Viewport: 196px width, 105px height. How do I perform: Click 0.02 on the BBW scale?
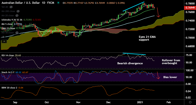188,98
